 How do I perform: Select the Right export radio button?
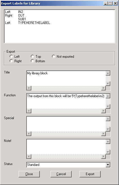click(x=11, y=61)
